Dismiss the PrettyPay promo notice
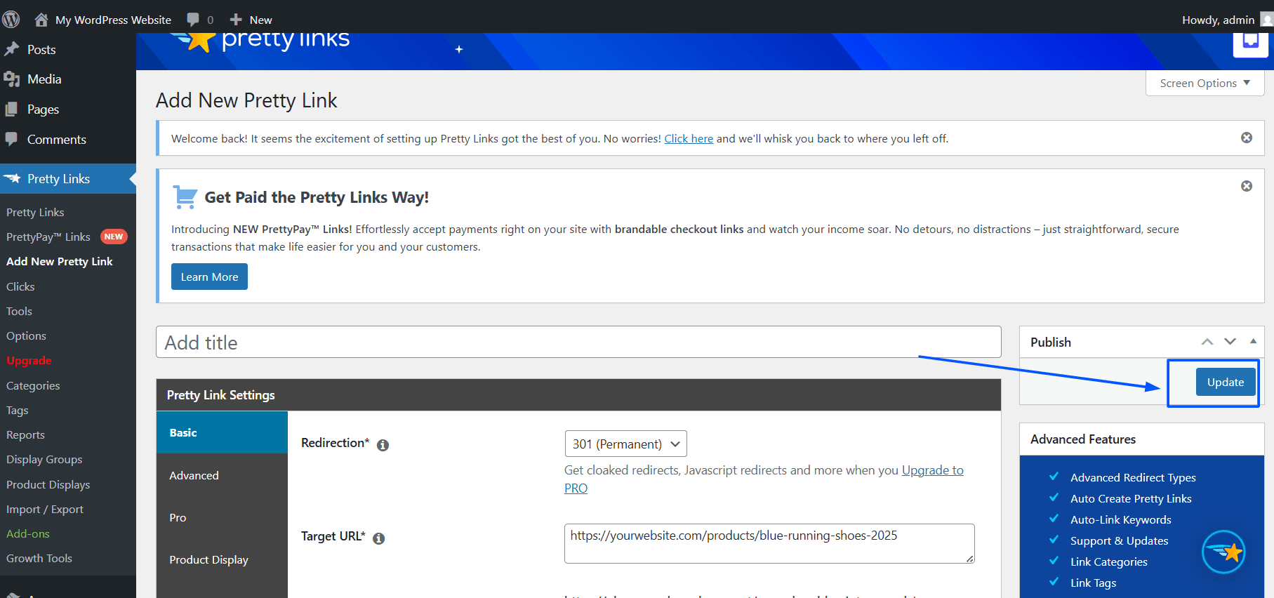 [1247, 186]
